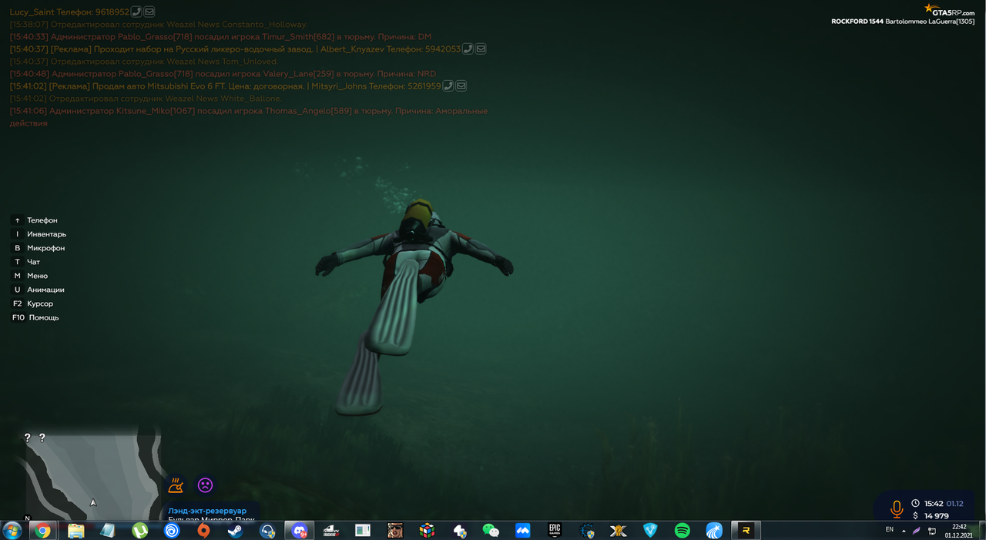986x540 pixels.
Task: Click the Чат hint row
Action: tap(26, 262)
